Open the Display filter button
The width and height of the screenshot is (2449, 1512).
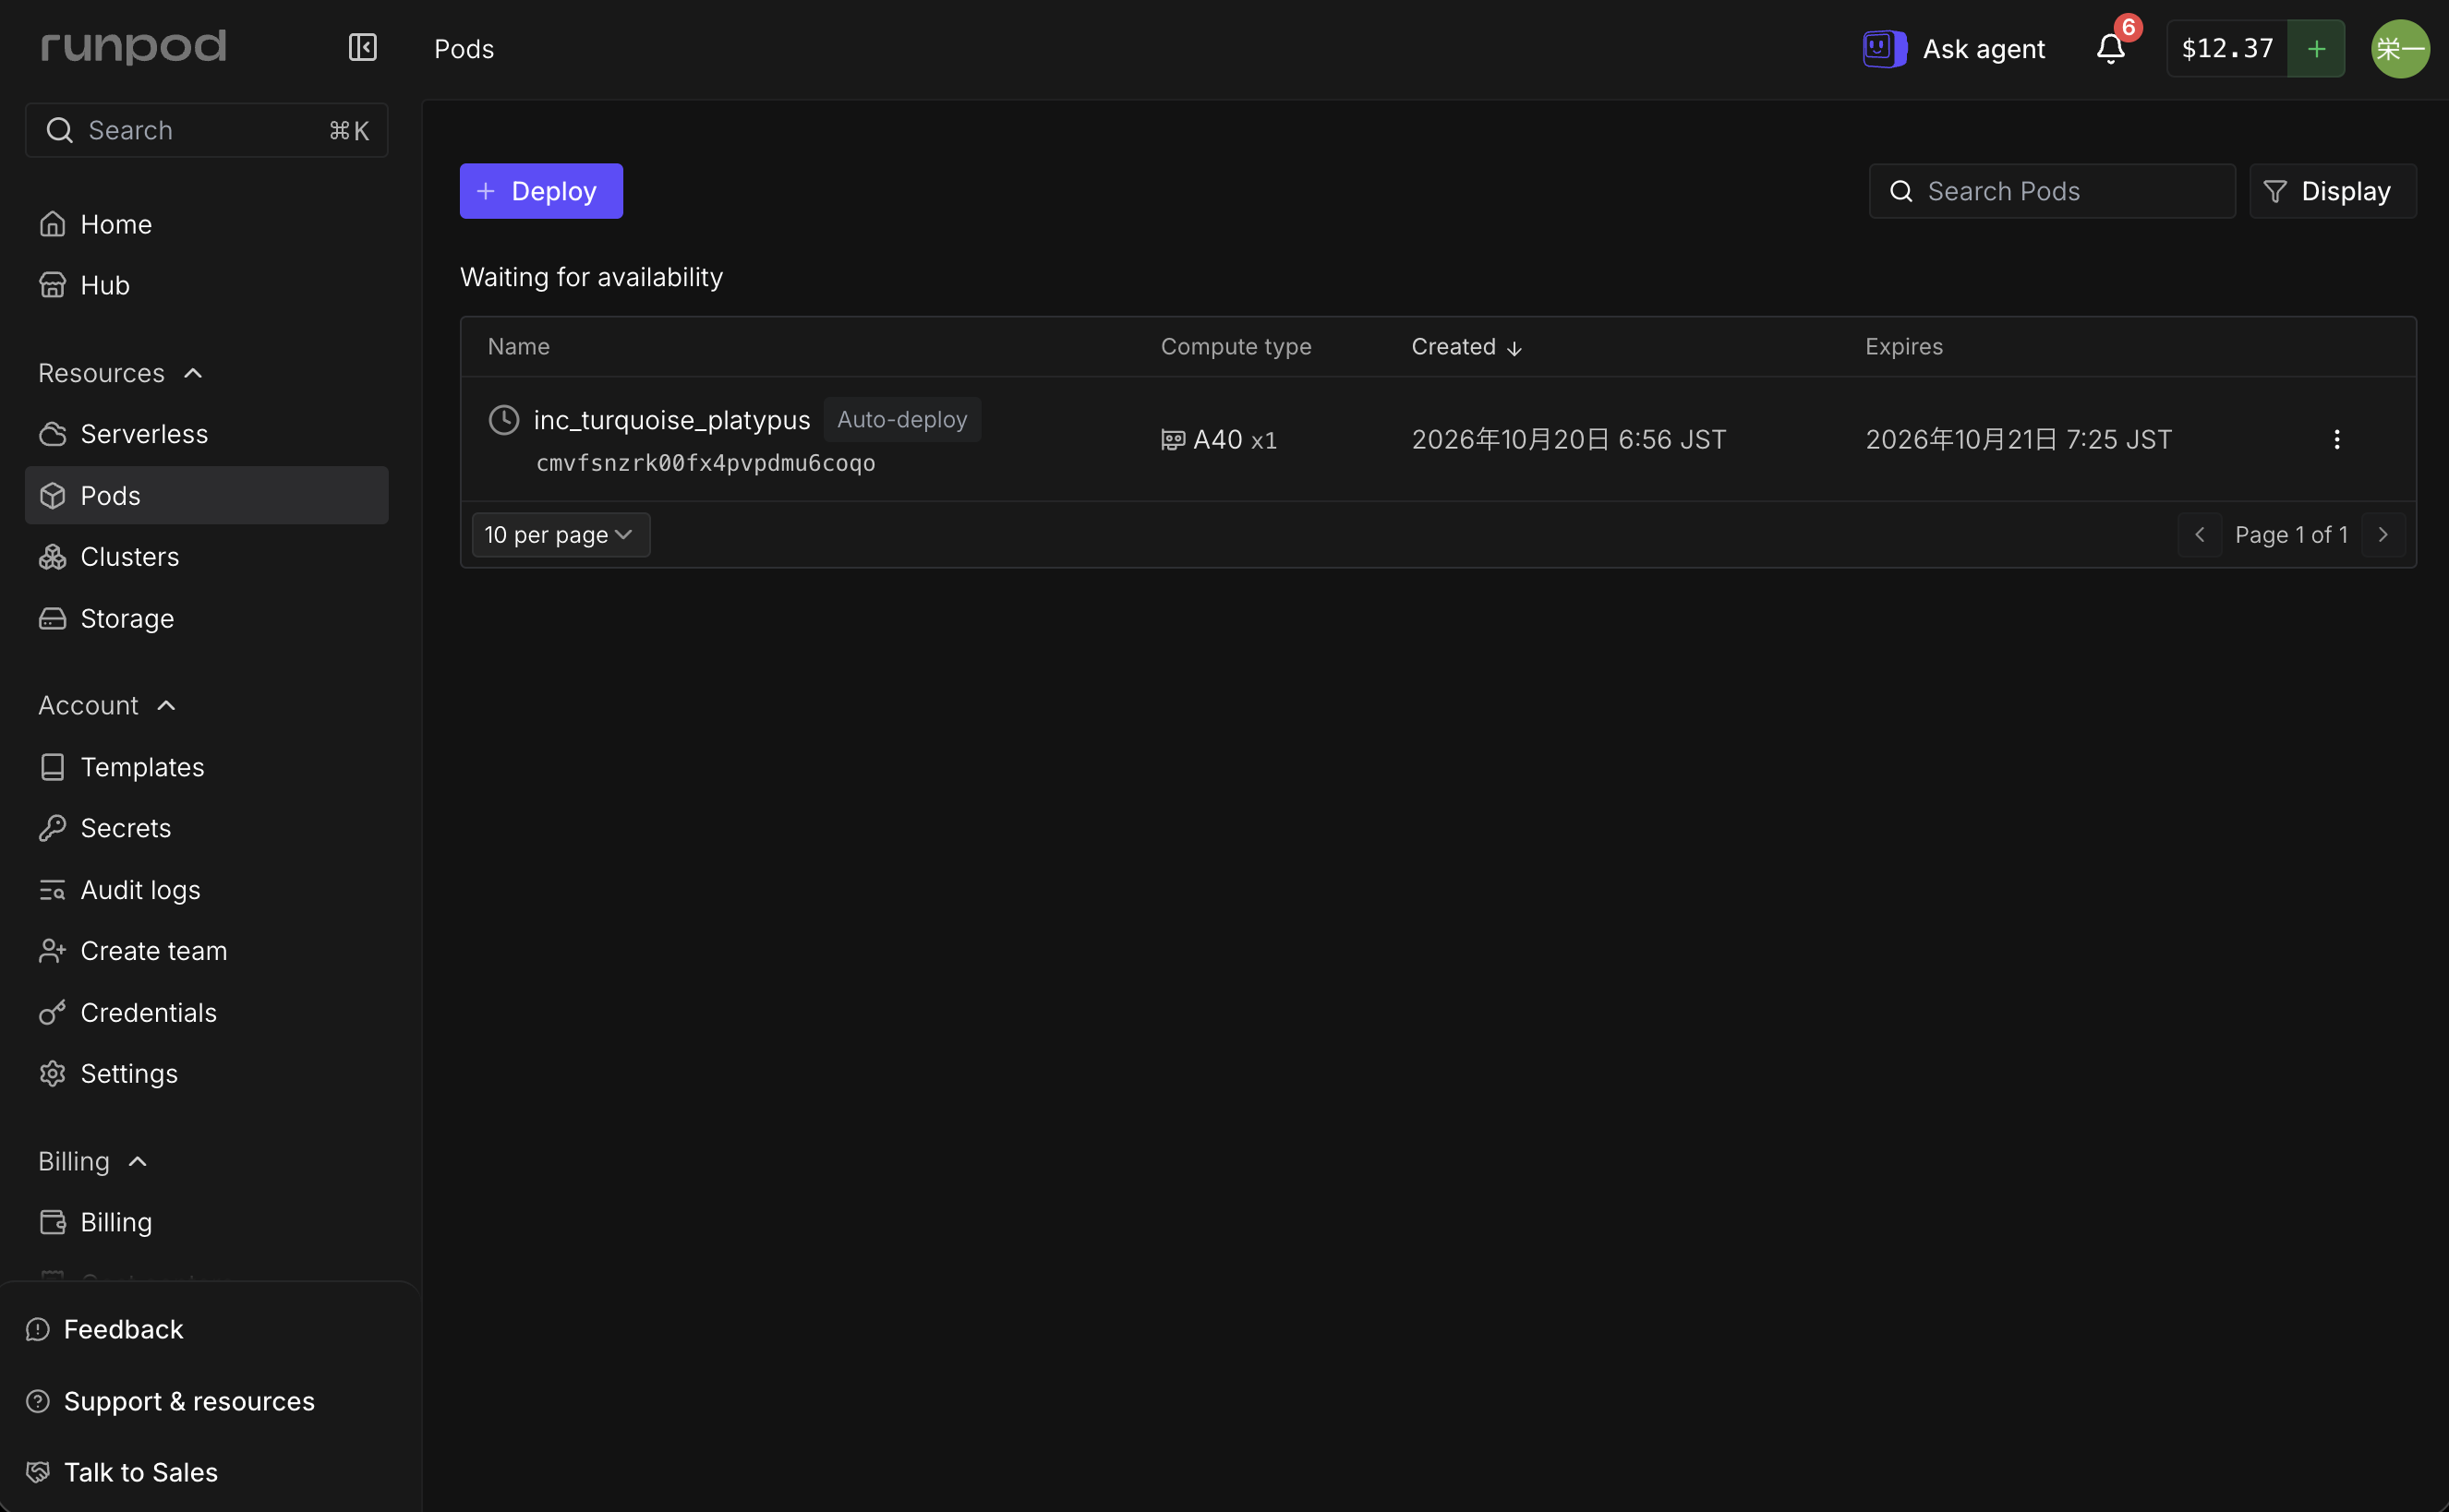point(2332,191)
